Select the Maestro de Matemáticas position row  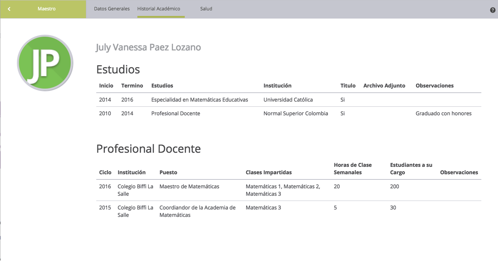tap(189, 186)
